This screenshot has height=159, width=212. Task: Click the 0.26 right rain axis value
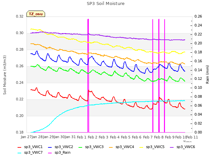point(198,16)
